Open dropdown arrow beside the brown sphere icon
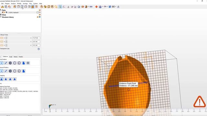Screen dimensions: 207x116 point(88,7)
